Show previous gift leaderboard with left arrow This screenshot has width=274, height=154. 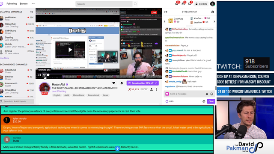pos(164,21)
